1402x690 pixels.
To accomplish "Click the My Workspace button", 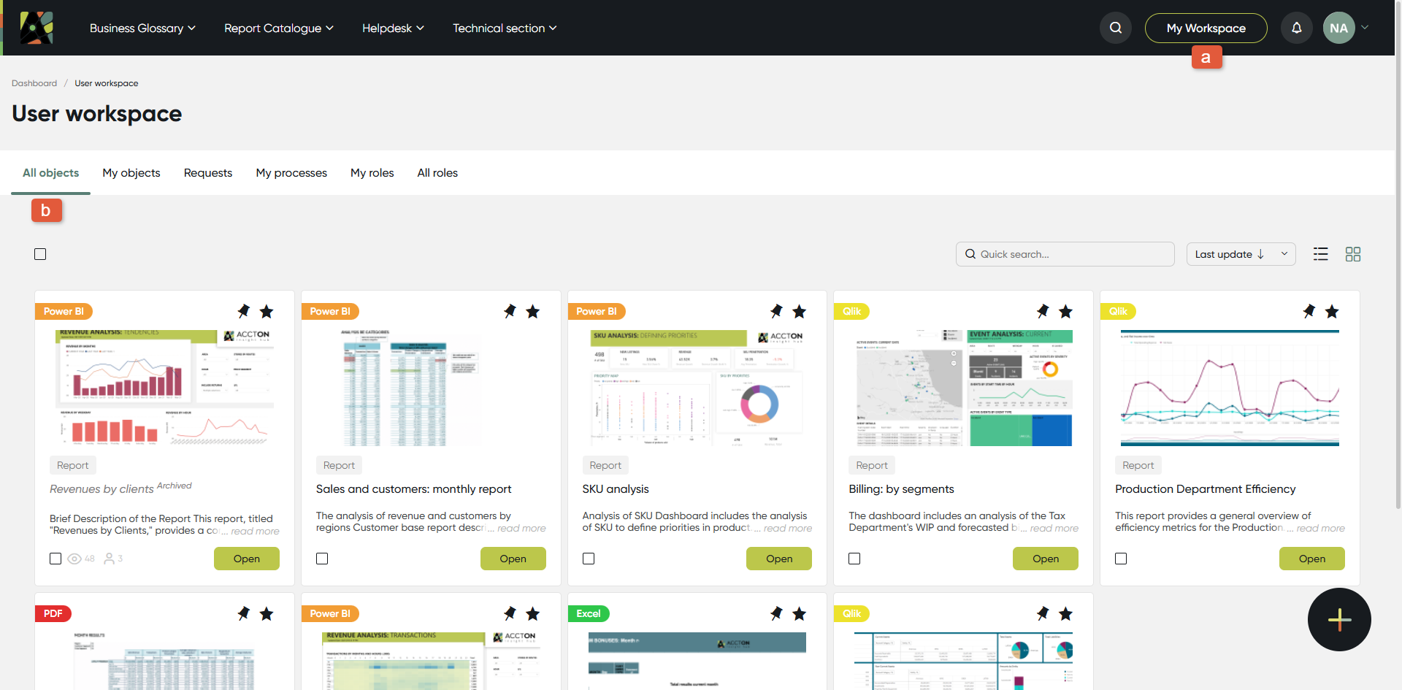I will pos(1206,28).
